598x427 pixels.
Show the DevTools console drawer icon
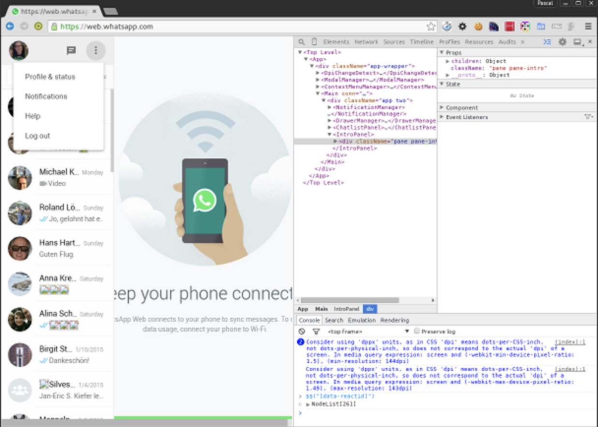pos(547,42)
